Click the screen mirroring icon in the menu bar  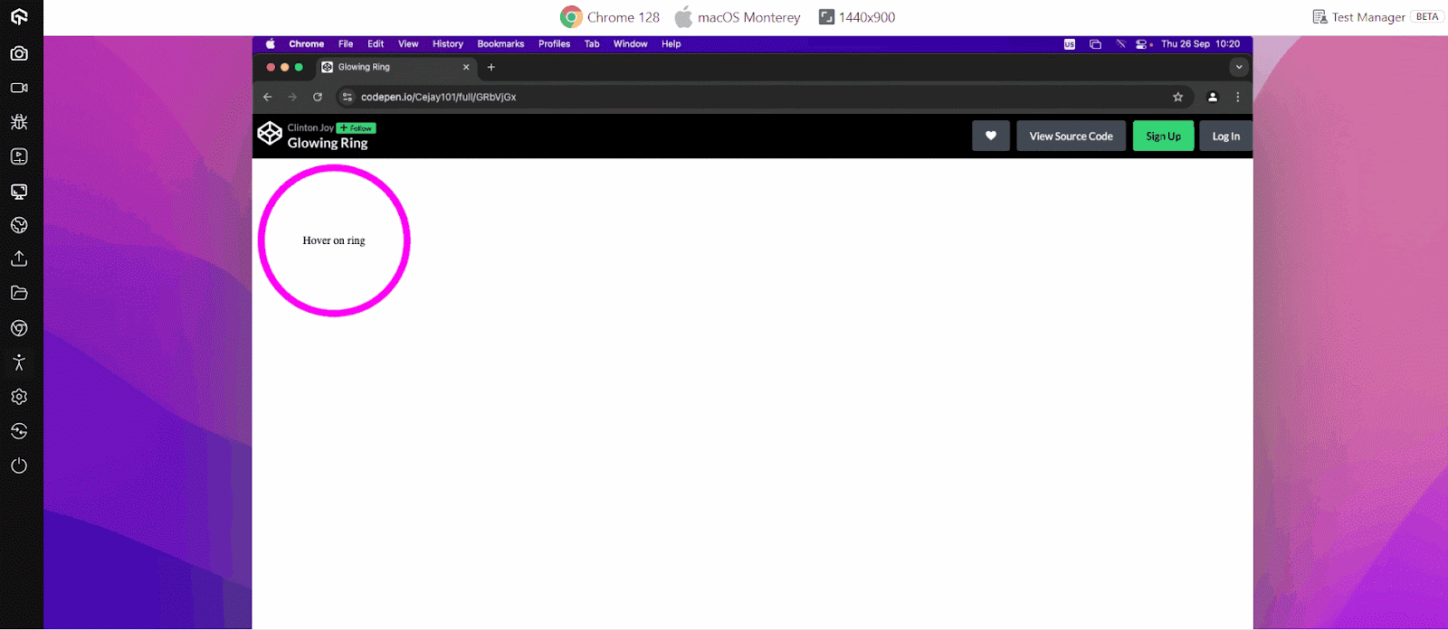(1095, 43)
